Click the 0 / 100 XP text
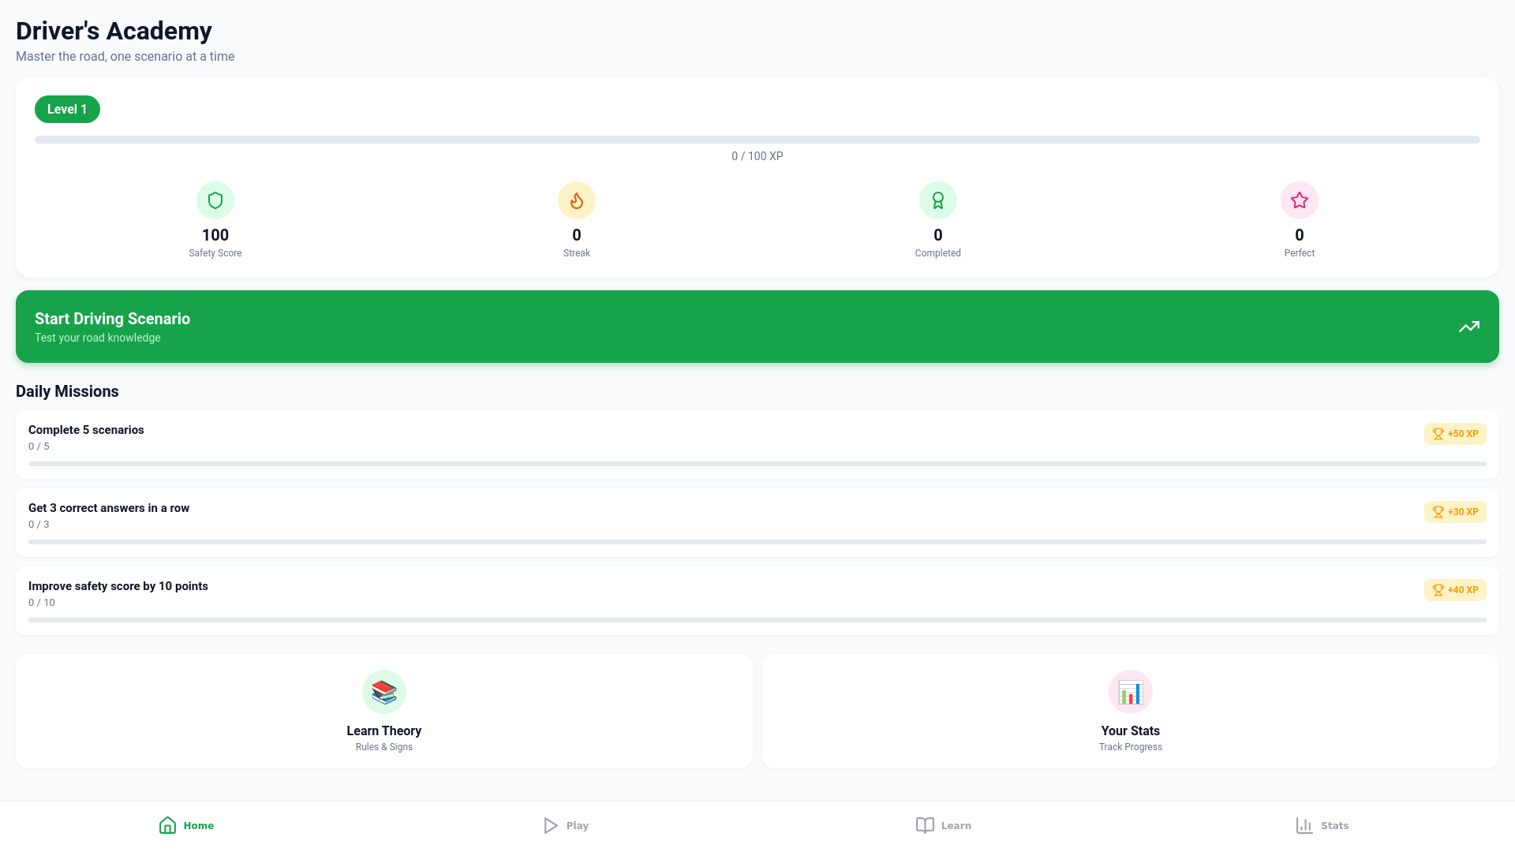Viewport: 1515px width, 852px height. pyautogui.click(x=757, y=156)
